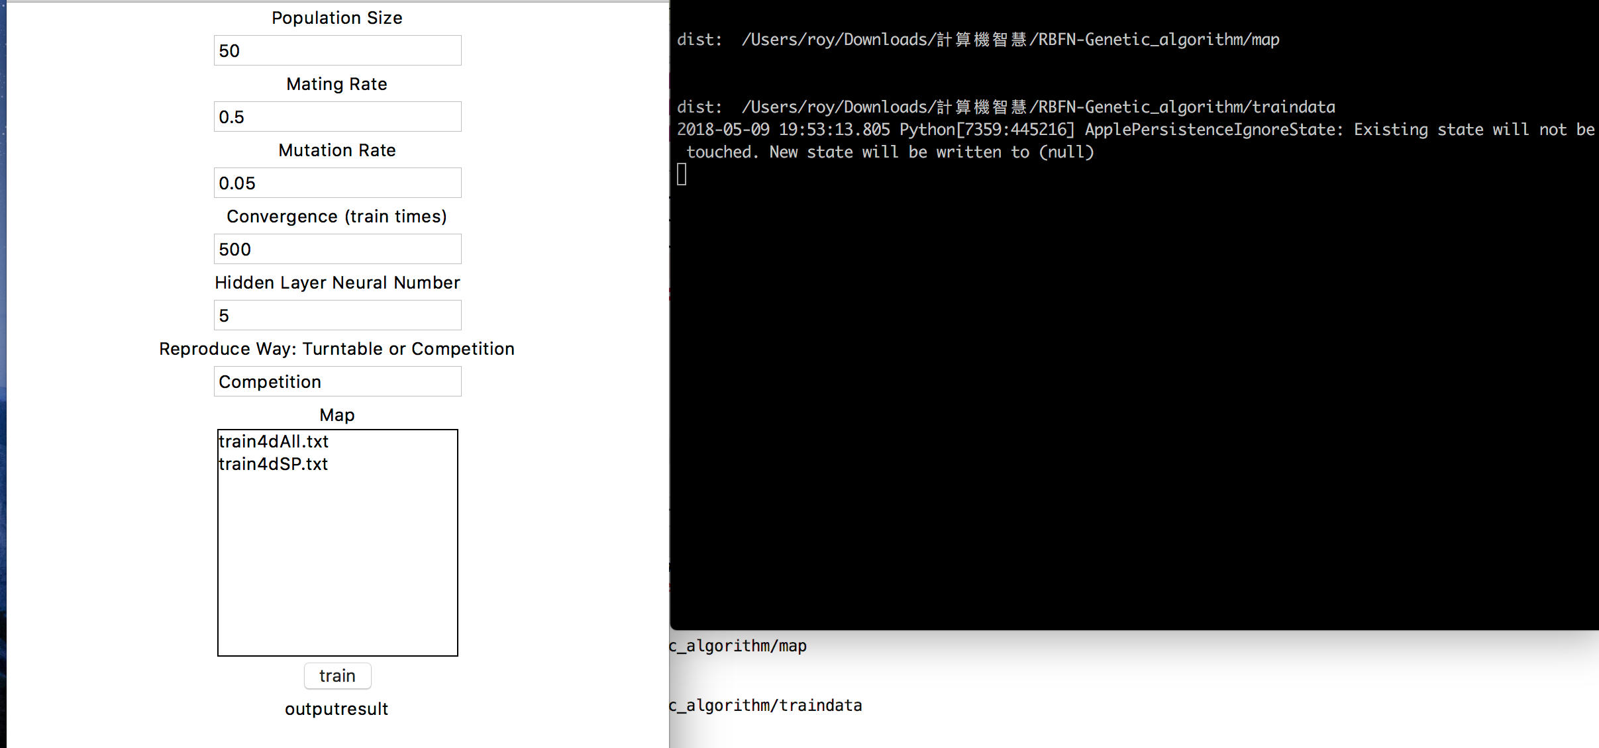
Task: Click the traindata path line in terminal
Action: pos(1006,107)
